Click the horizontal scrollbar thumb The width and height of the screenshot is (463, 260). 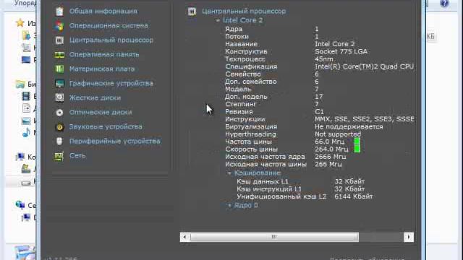pyautogui.click(x=274, y=237)
